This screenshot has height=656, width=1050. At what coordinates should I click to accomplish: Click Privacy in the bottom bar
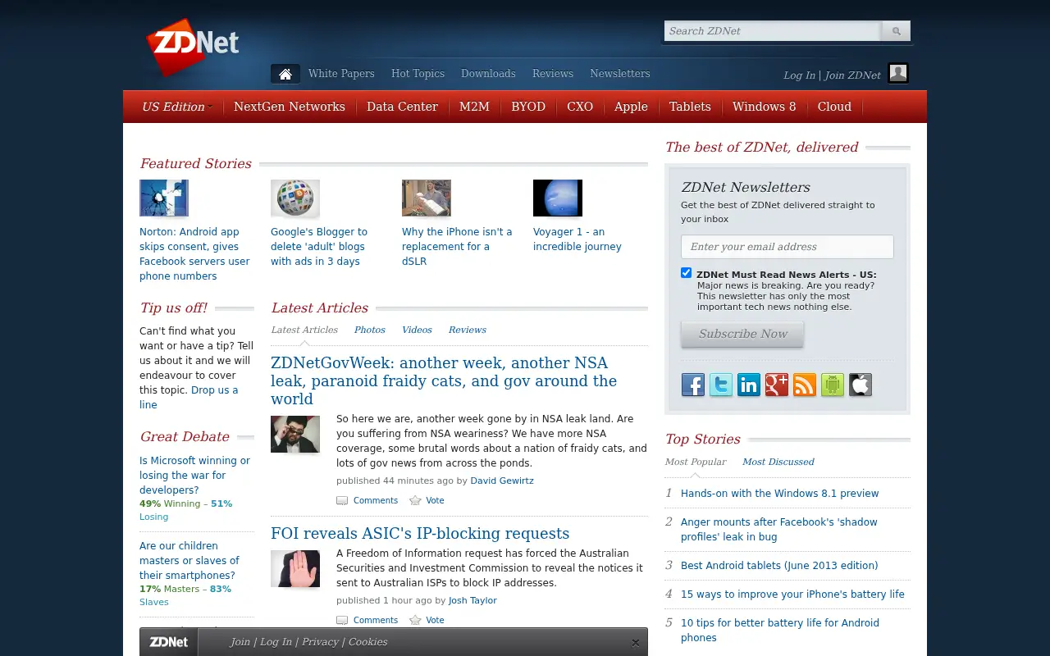[x=320, y=642]
